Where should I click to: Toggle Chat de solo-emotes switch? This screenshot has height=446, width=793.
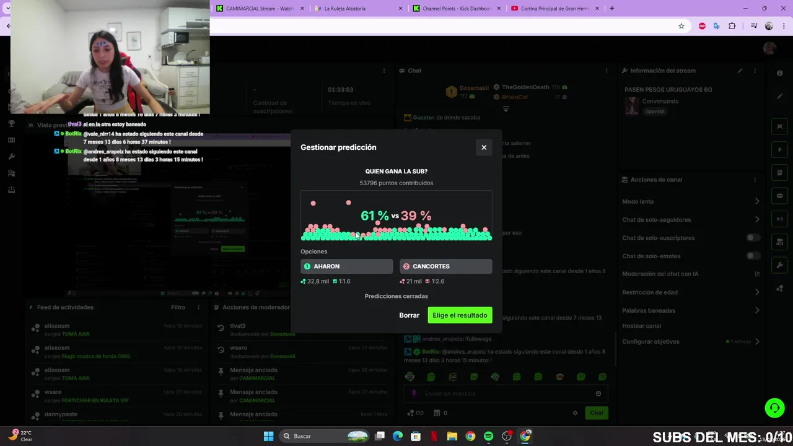click(752, 256)
